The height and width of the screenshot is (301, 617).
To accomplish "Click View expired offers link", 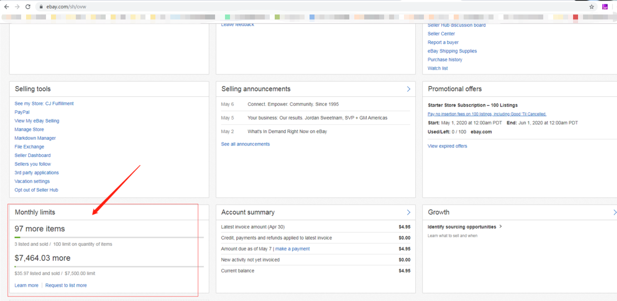I will click(447, 146).
